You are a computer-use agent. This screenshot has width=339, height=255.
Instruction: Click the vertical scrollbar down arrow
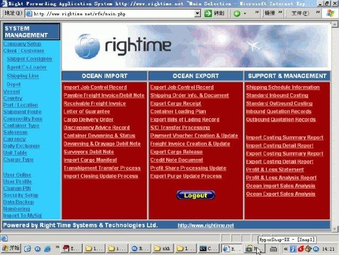tap(335, 229)
